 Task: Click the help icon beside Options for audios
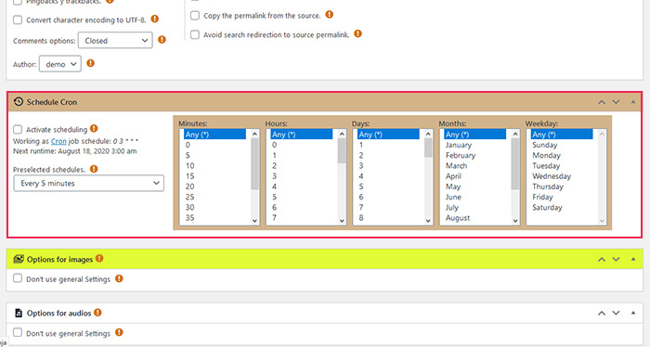point(97,313)
